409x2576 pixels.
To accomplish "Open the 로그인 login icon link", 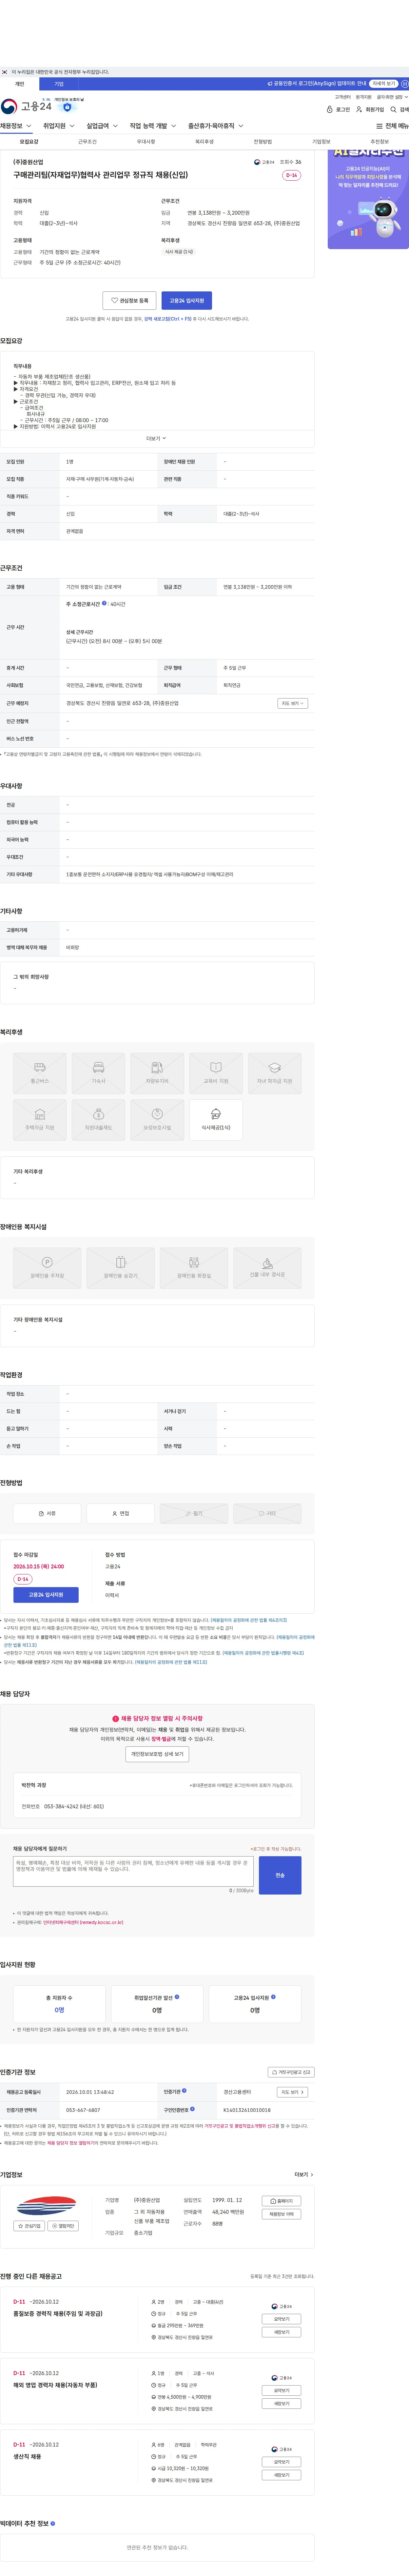I will click(x=338, y=109).
